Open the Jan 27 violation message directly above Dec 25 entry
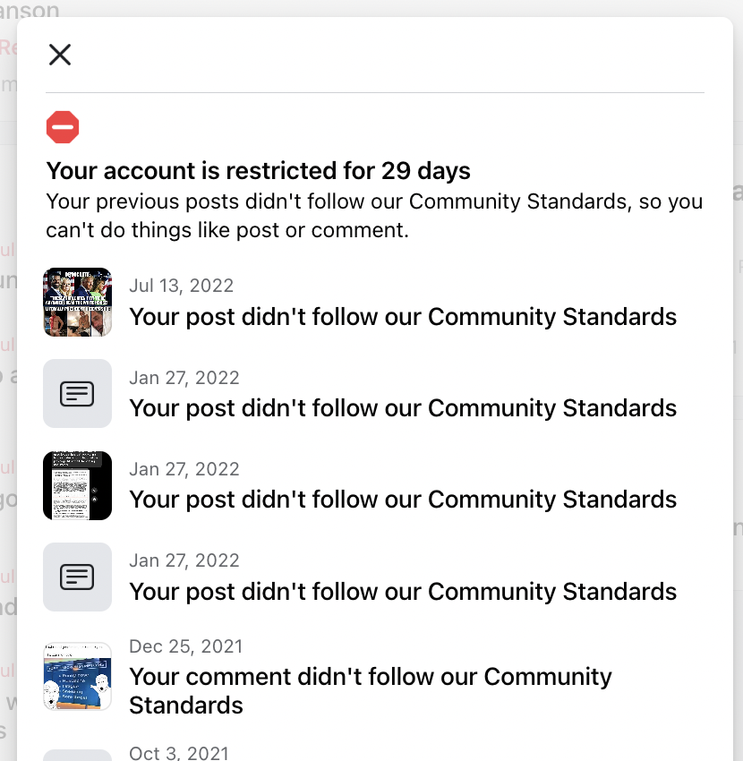 coord(403,592)
